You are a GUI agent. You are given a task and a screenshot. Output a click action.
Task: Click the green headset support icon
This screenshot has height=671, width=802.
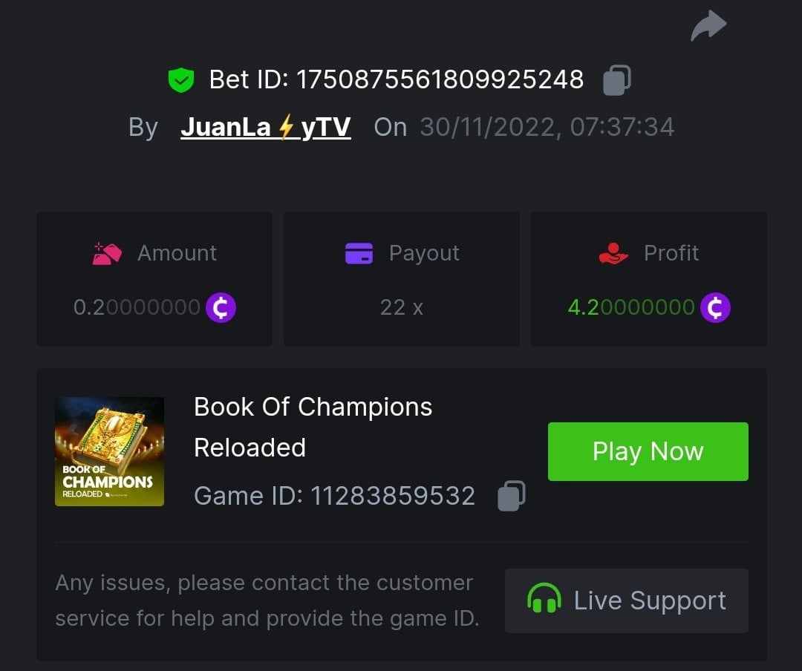[x=544, y=598]
